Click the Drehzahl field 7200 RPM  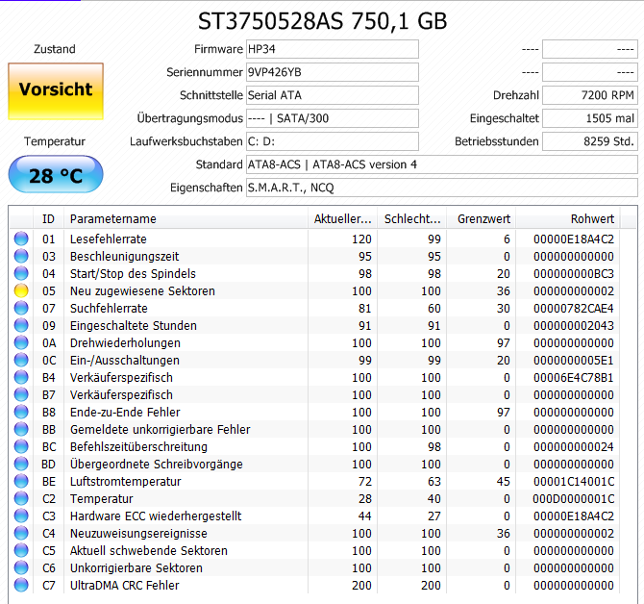[590, 95]
